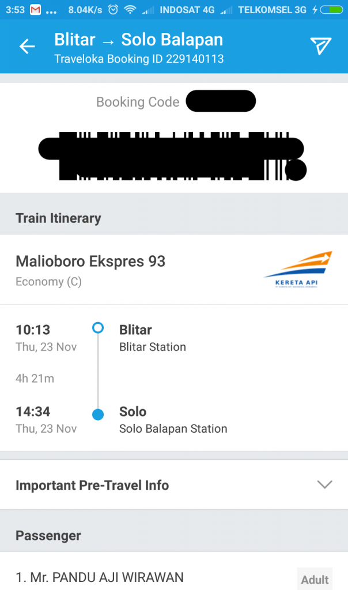Tap the back arrow icon
This screenshot has width=348, height=590.
(x=27, y=47)
